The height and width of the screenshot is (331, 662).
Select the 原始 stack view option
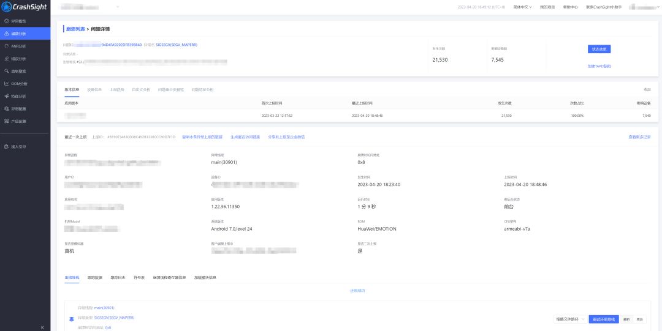(x=639, y=319)
